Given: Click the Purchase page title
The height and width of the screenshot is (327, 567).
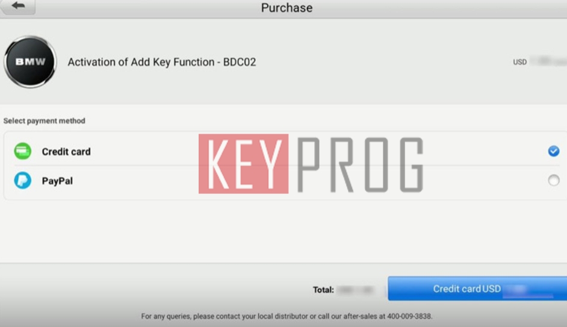Looking at the screenshot, I should (287, 8).
